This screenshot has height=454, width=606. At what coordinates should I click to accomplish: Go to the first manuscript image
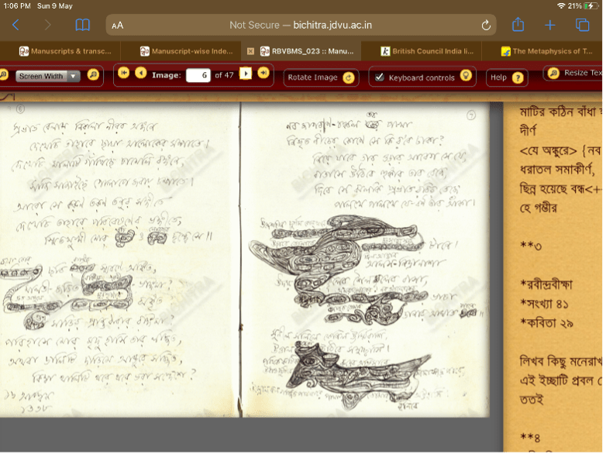tap(124, 74)
